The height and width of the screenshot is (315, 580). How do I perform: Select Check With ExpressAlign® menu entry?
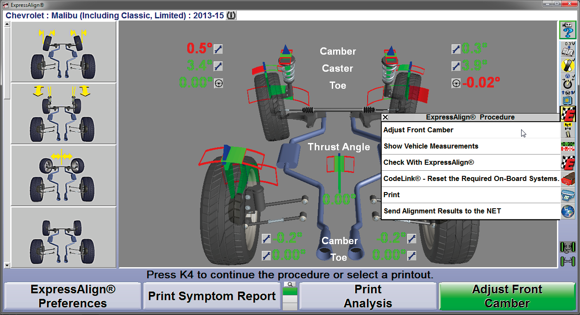coord(470,163)
